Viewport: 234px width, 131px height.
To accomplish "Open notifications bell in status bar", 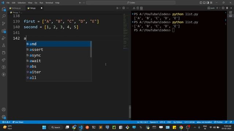I will coord(231,122).
